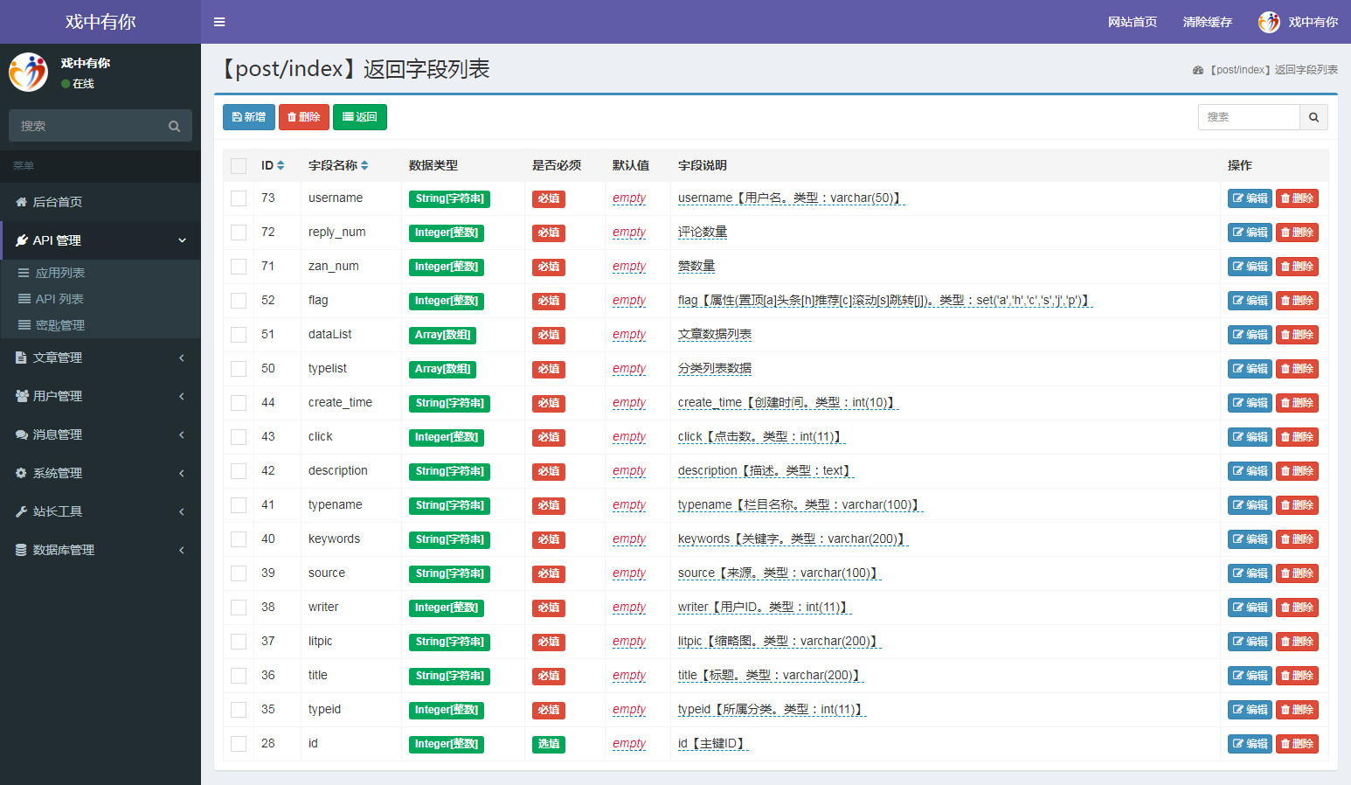Delete the username field row
This screenshot has width=1351, height=785.
click(x=1297, y=198)
